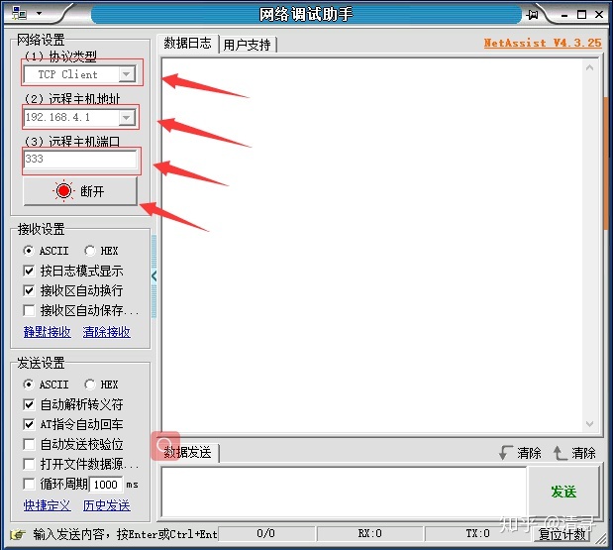
Task: Select HEX in send settings
Action: [101, 385]
